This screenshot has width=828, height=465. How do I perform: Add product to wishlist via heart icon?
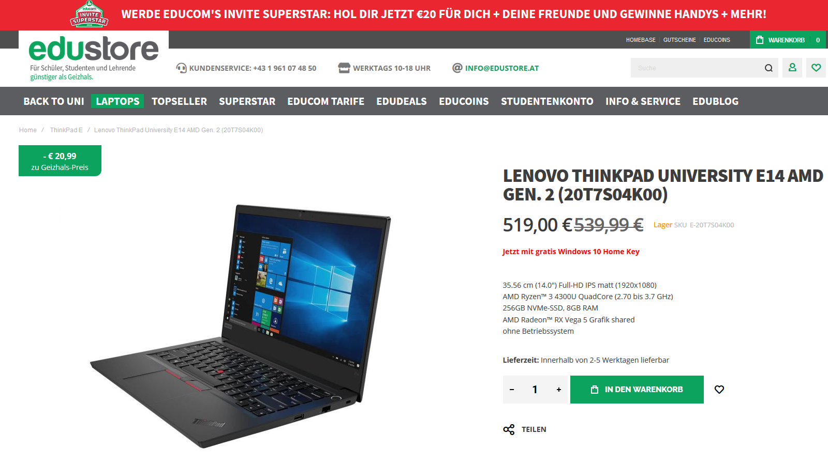pyautogui.click(x=719, y=390)
